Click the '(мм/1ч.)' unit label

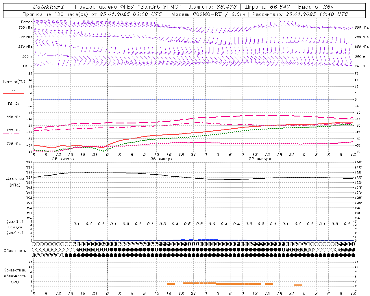pyautogui.click(x=16, y=233)
